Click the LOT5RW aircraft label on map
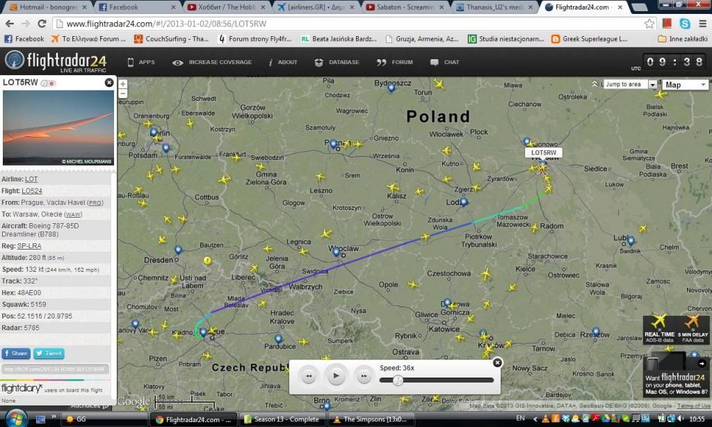The height and width of the screenshot is (427, 712). click(x=544, y=153)
